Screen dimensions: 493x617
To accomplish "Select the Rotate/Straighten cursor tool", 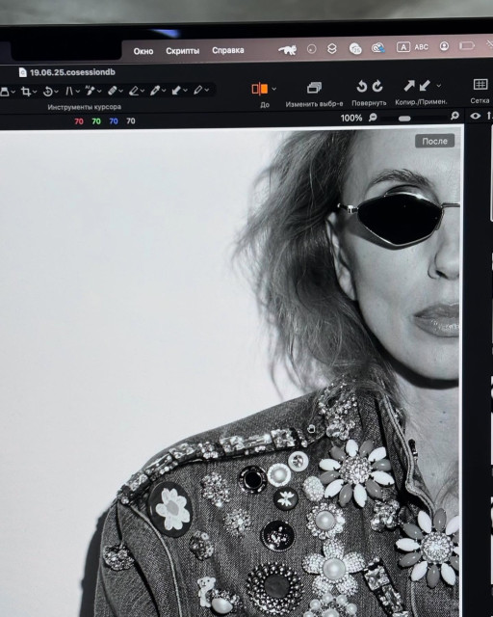I will coord(47,92).
